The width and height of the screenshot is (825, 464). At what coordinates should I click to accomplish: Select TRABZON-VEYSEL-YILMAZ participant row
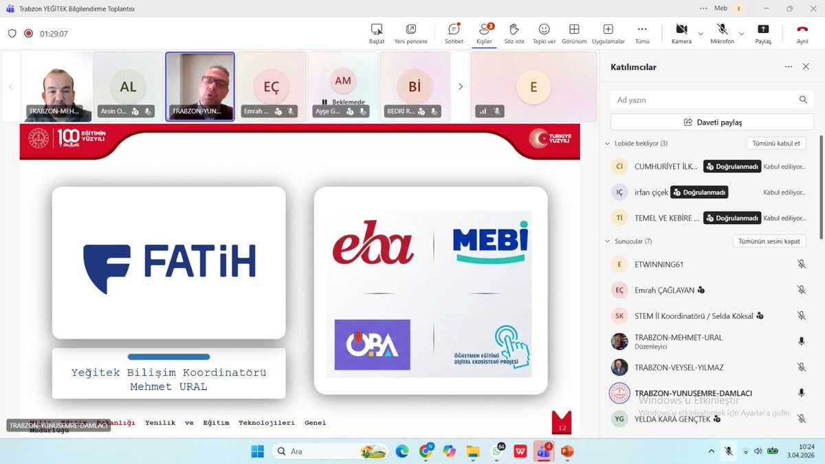point(708,367)
